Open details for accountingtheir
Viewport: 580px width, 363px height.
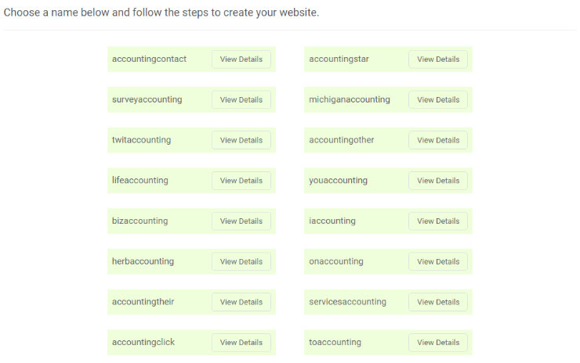coord(241,302)
